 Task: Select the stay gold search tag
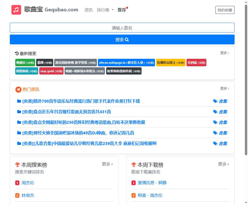[51, 71]
